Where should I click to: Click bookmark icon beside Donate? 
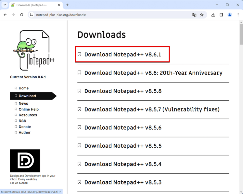coord(16,127)
